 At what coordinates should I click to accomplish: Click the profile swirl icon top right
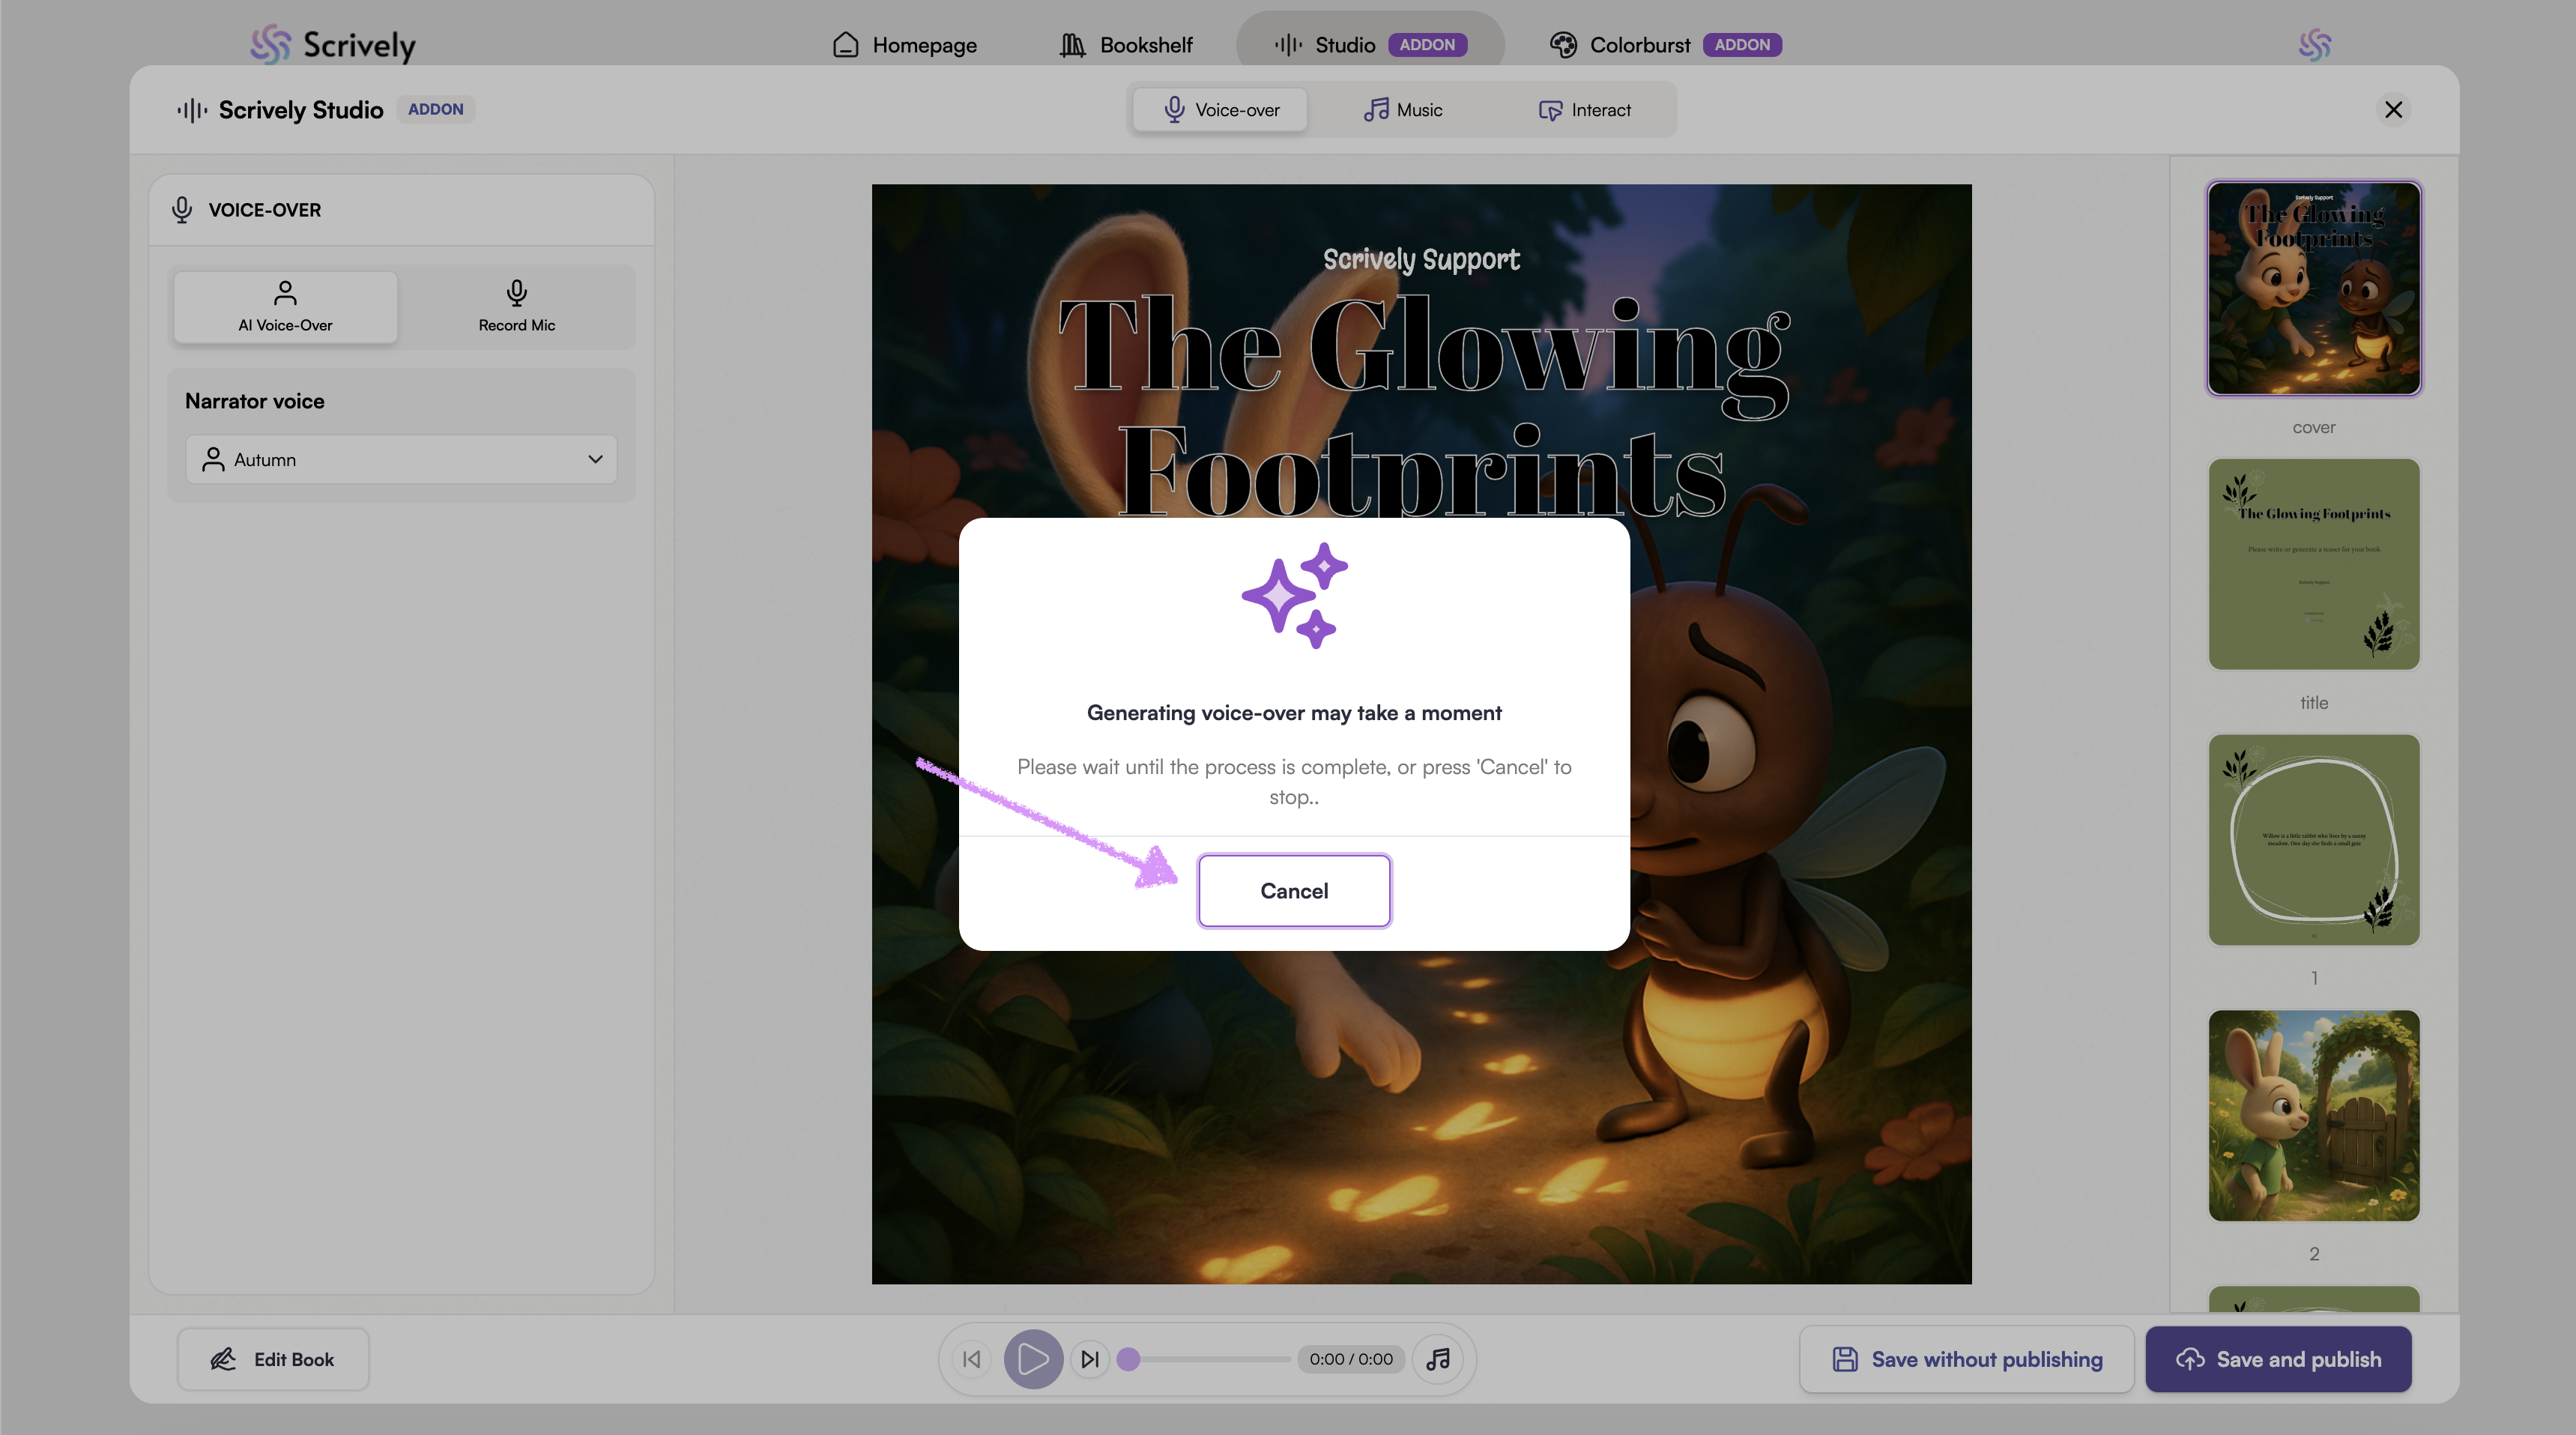click(2314, 45)
